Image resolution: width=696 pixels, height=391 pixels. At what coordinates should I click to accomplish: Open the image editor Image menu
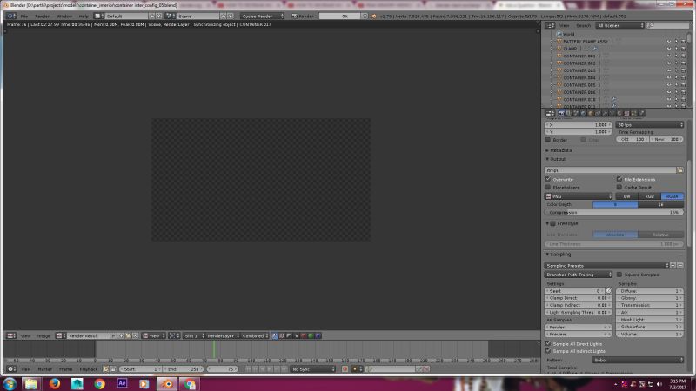(x=43, y=335)
